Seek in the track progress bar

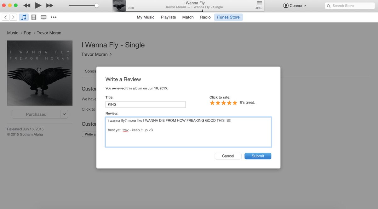click(195, 11)
